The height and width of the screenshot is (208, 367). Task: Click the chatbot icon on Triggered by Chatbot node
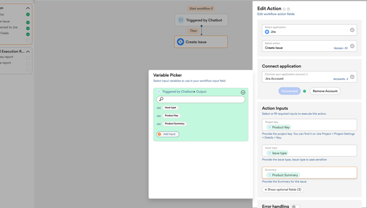(181, 20)
